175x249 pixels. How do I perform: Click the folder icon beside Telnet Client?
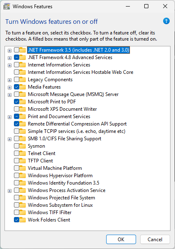[23, 153]
